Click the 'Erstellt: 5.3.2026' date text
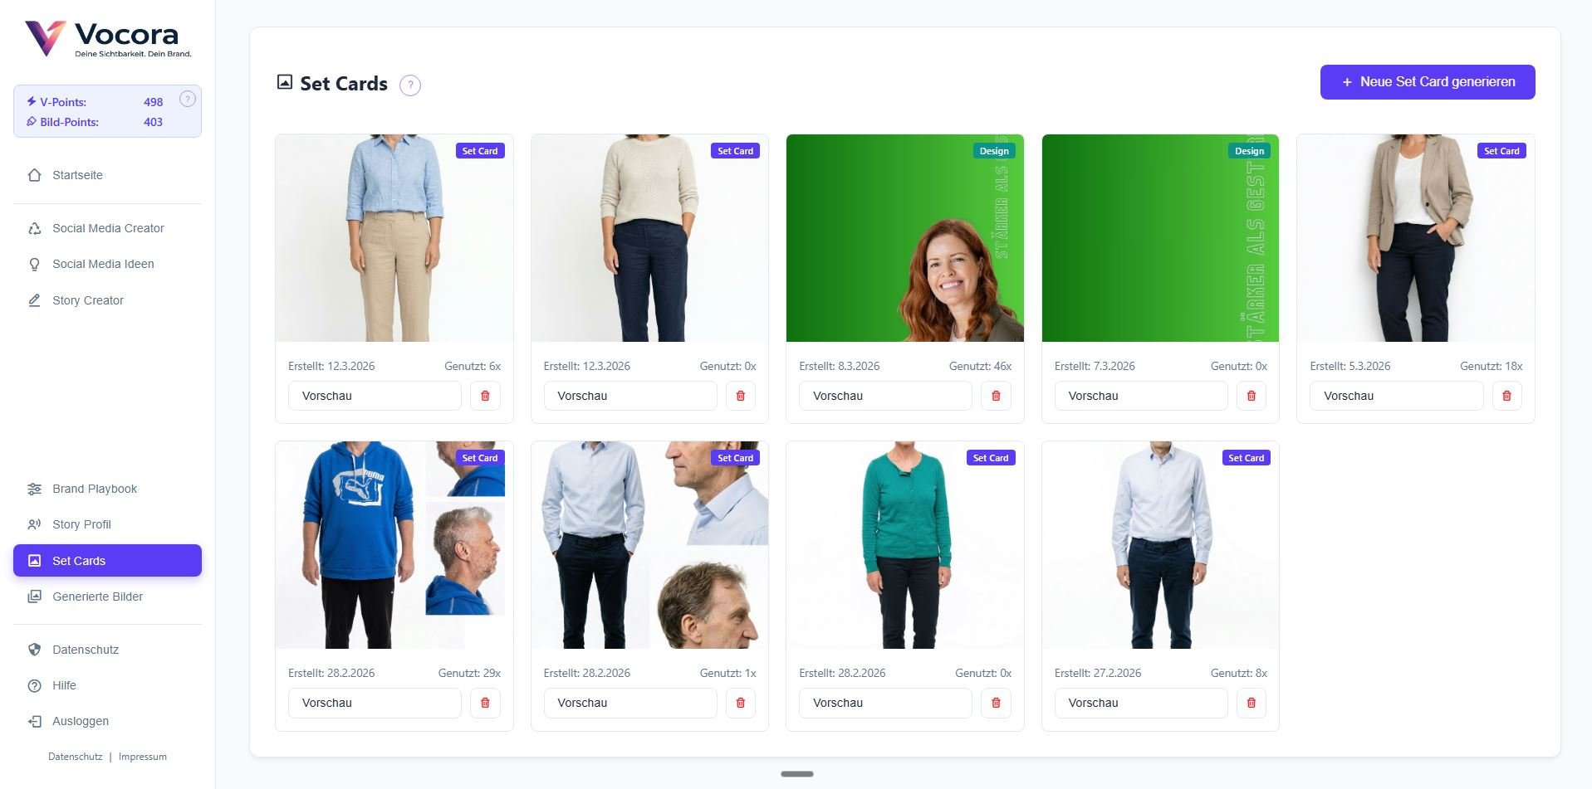The image size is (1592, 789). 1350,366
